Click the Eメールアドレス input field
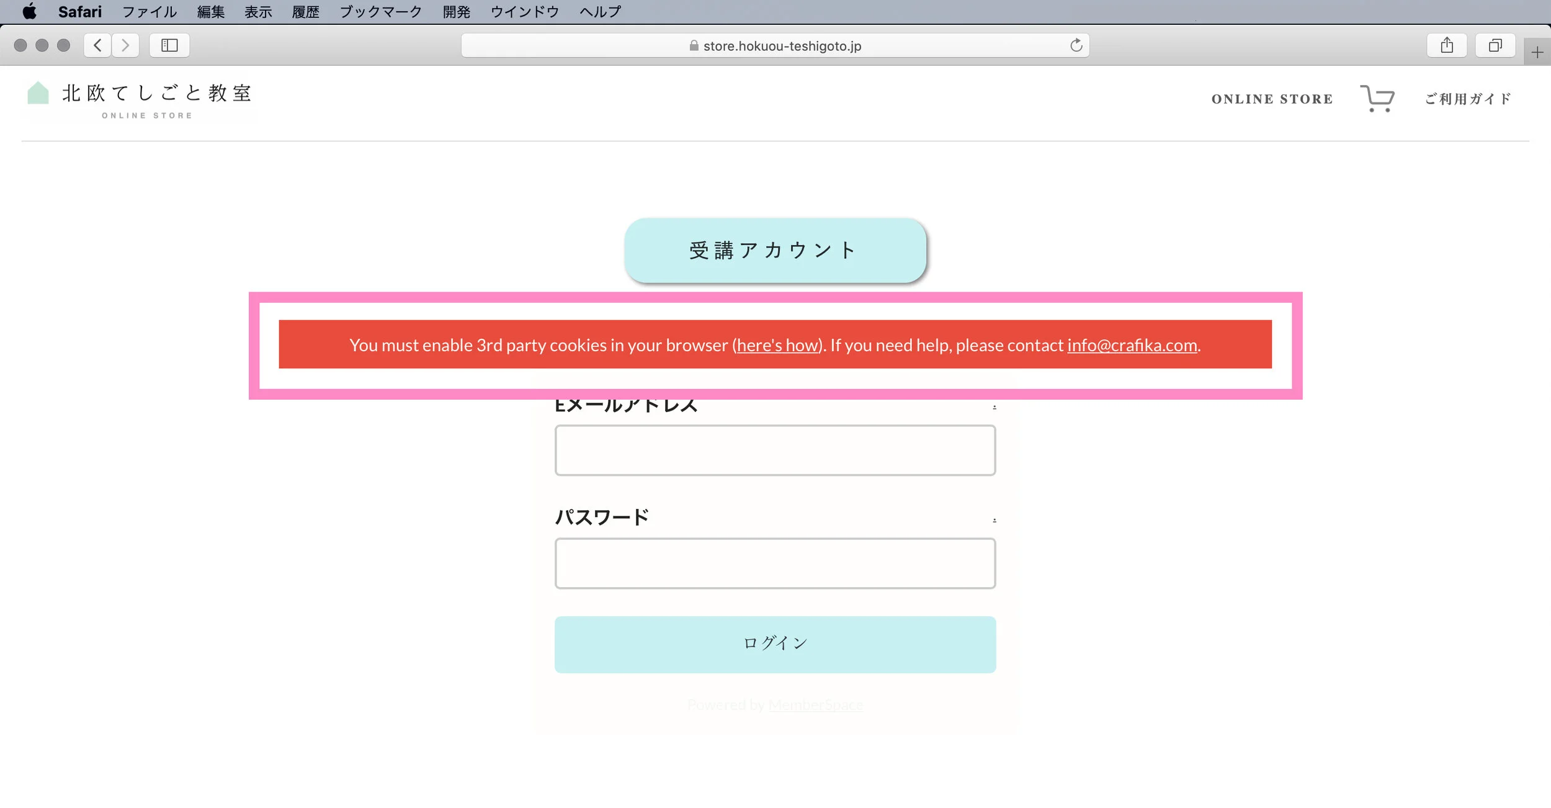The image size is (1551, 808). 775,450
